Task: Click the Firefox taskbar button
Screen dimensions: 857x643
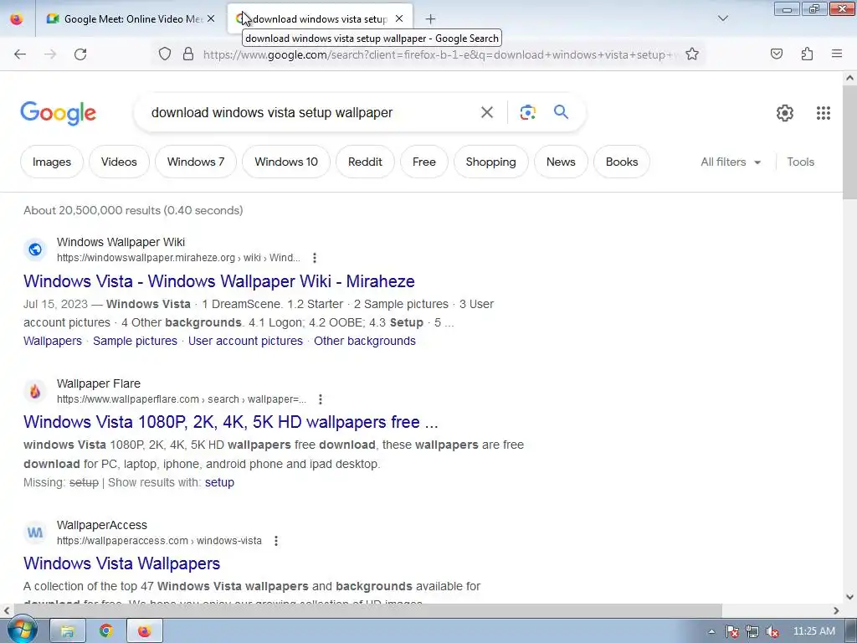Action: click(x=144, y=631)
